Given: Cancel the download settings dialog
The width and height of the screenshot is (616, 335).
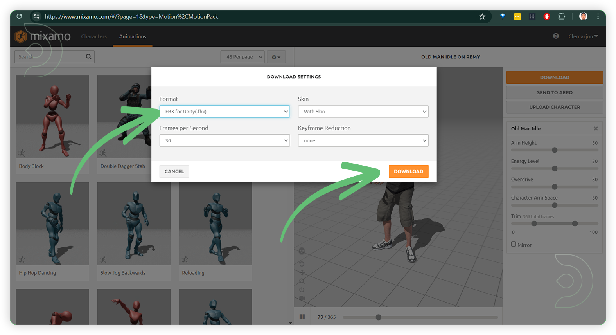Looking at the screenshot, I should click(x=174, y=171).
